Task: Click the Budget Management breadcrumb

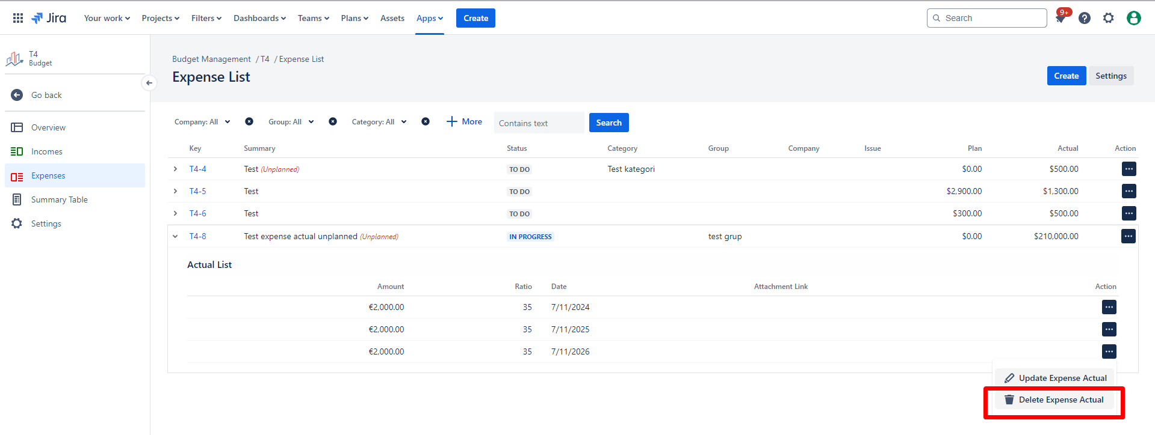Action: point(211,59)
